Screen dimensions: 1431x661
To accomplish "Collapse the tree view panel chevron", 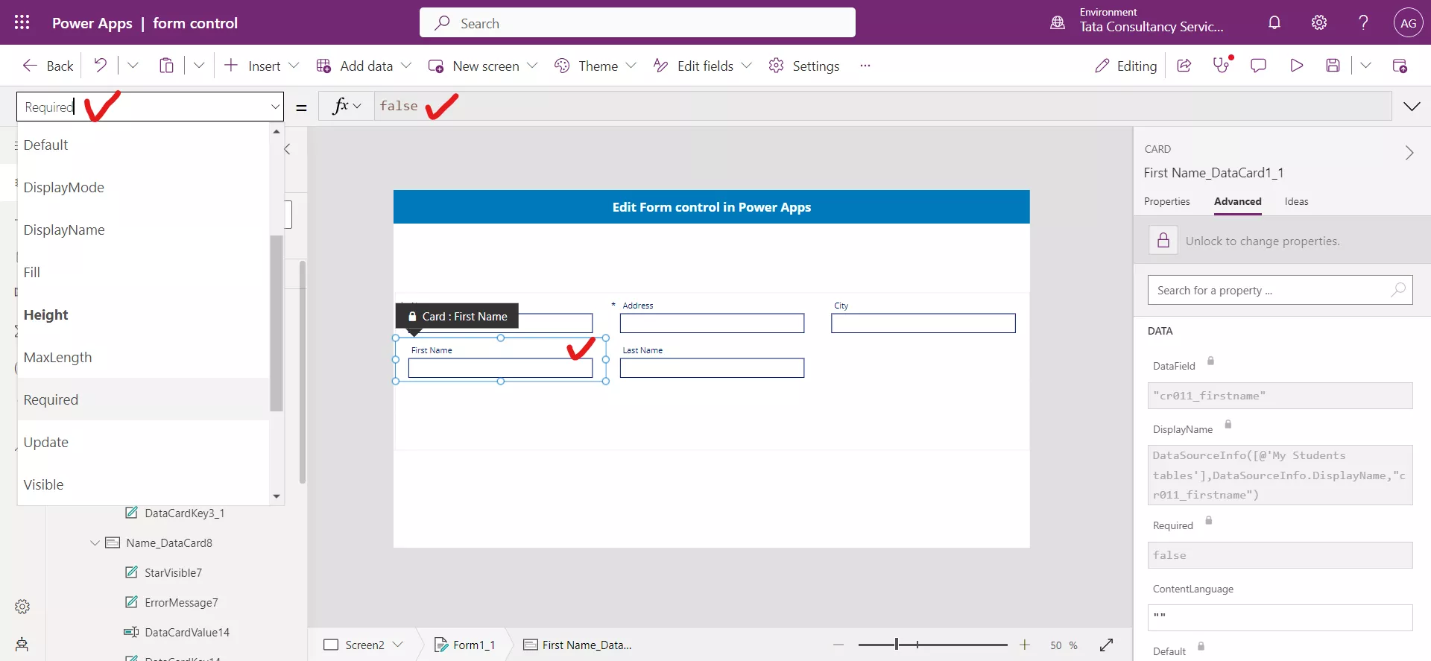I will coord(288,149).
